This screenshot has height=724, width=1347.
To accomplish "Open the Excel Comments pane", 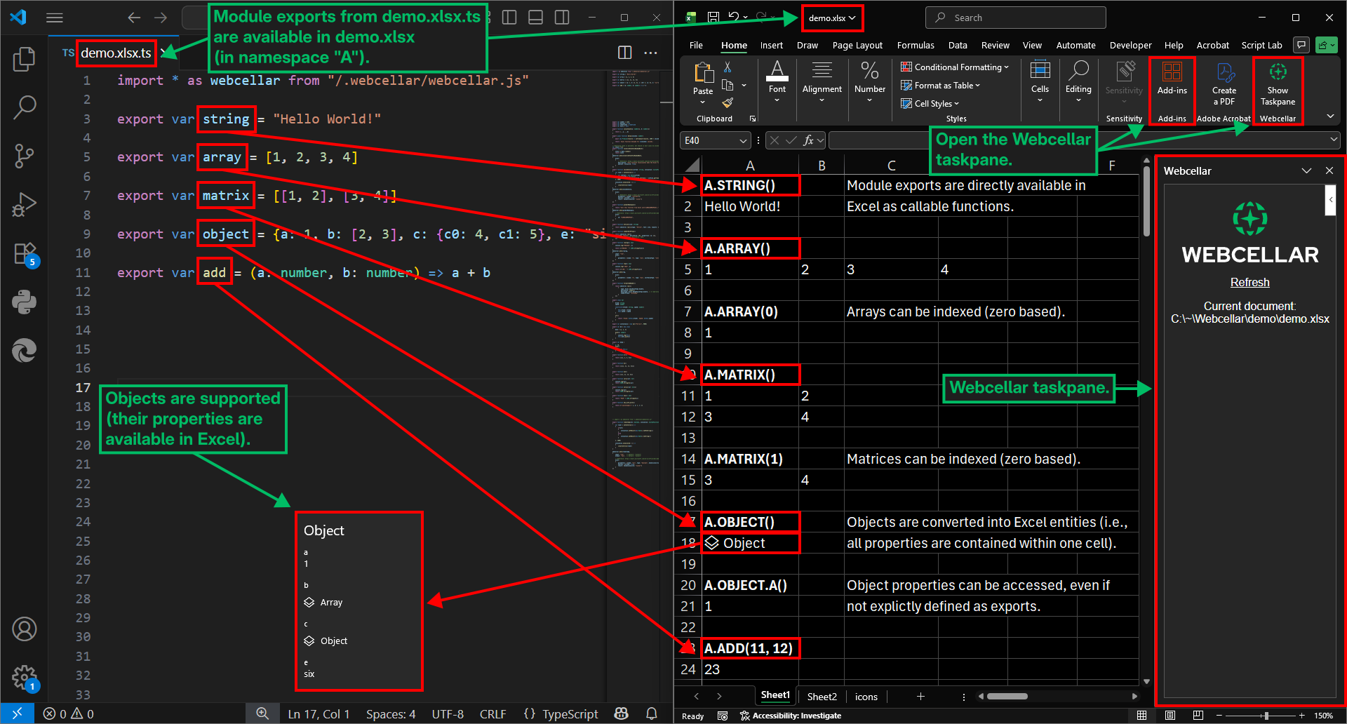I will coord(1301,45).
